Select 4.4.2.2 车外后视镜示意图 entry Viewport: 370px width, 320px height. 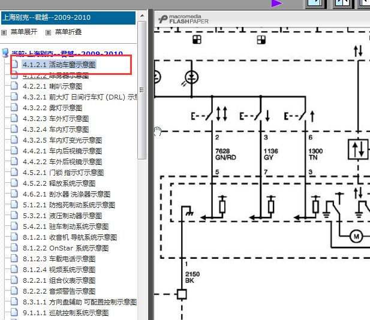pyautogui.click(x=62, y=162)
